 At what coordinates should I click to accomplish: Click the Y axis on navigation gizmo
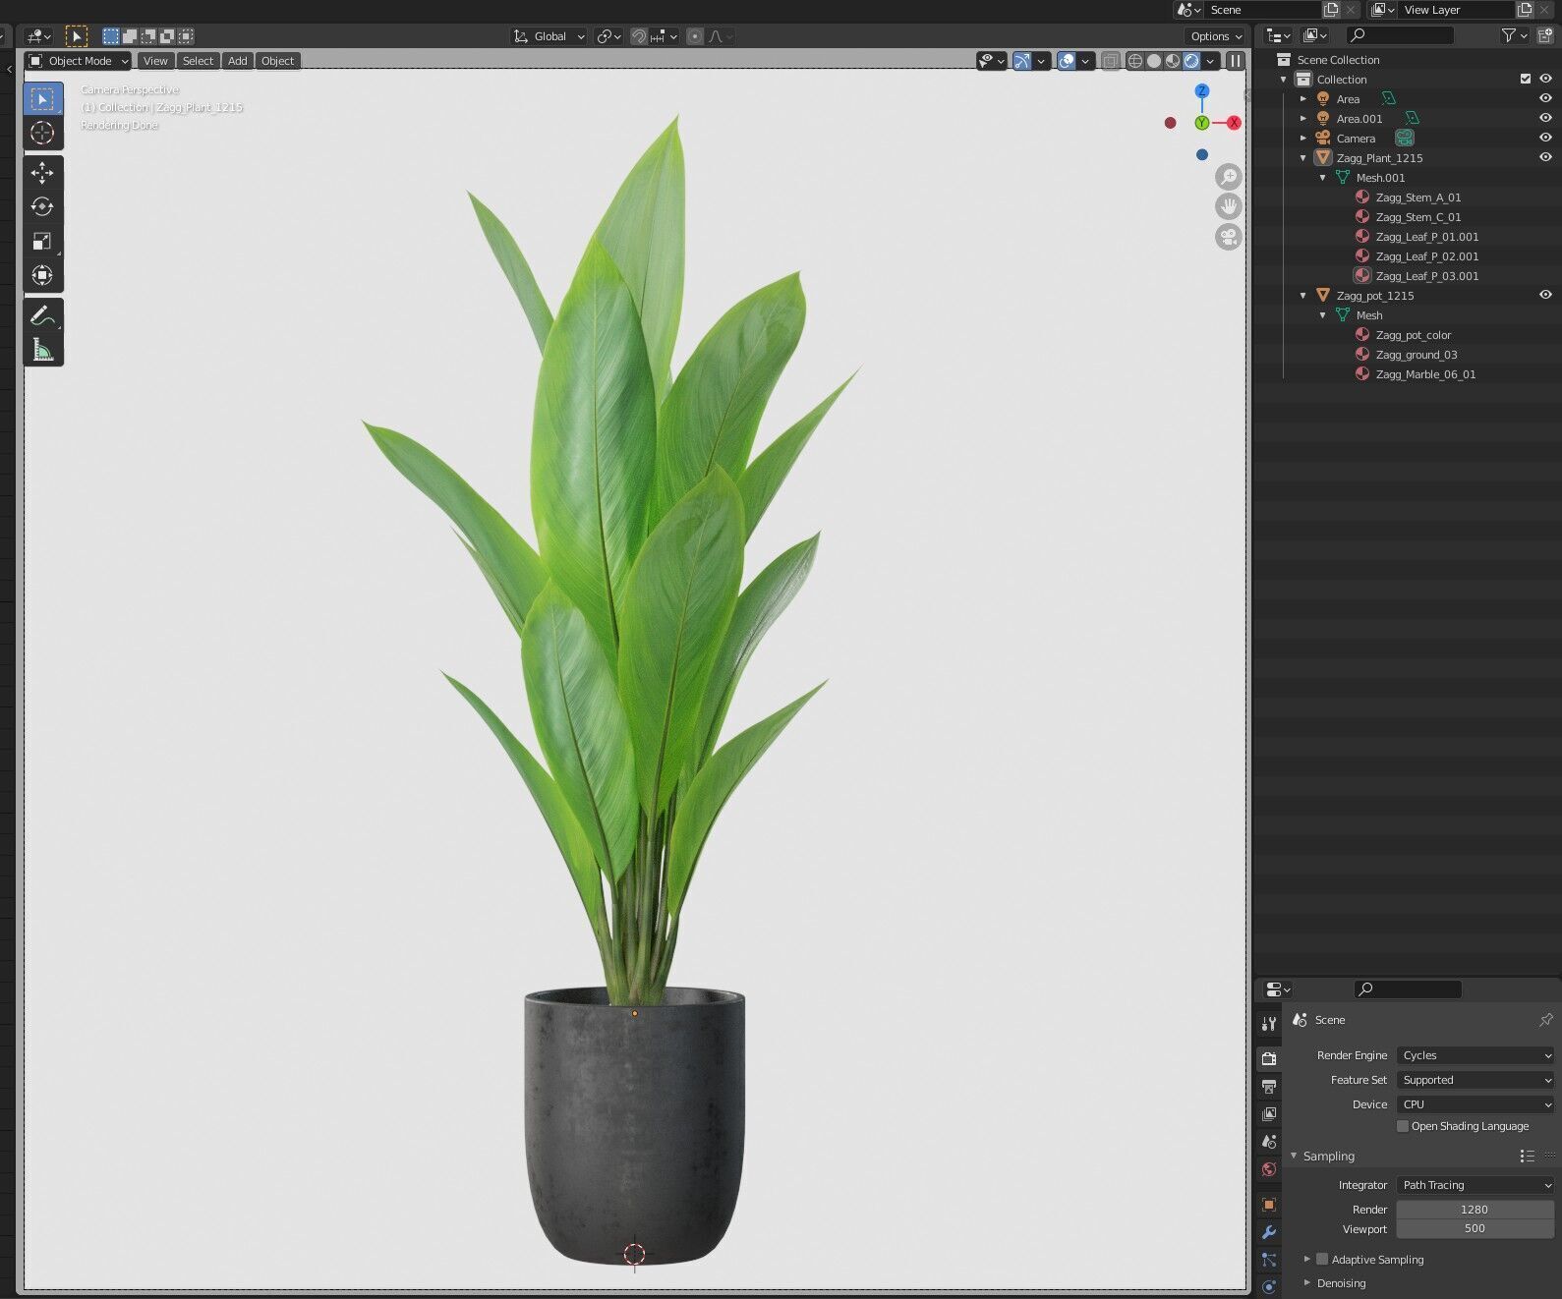[x=1201, y=123]
